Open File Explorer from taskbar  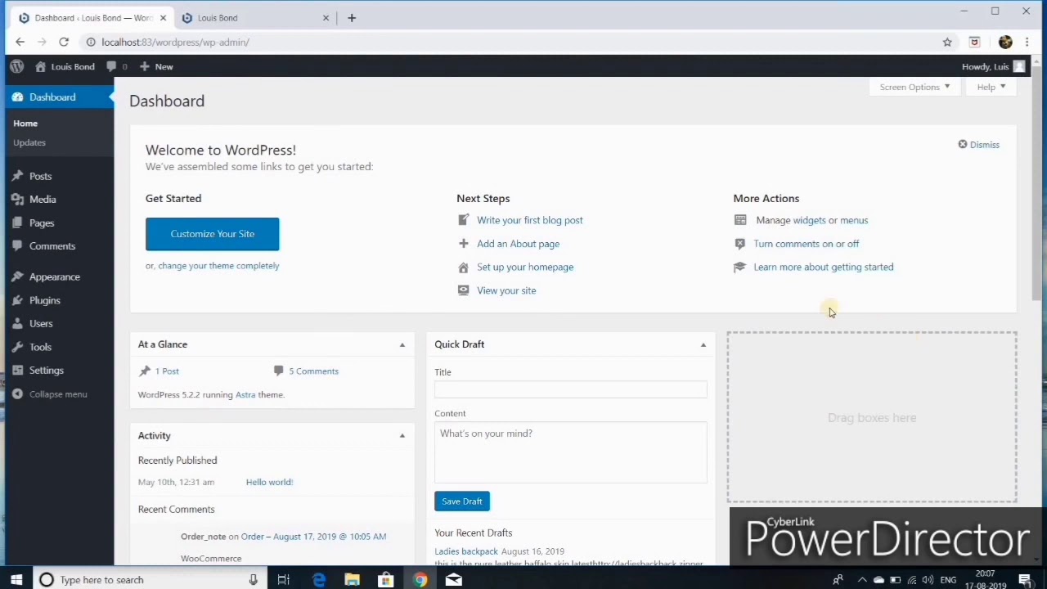[x=352, y=580]
